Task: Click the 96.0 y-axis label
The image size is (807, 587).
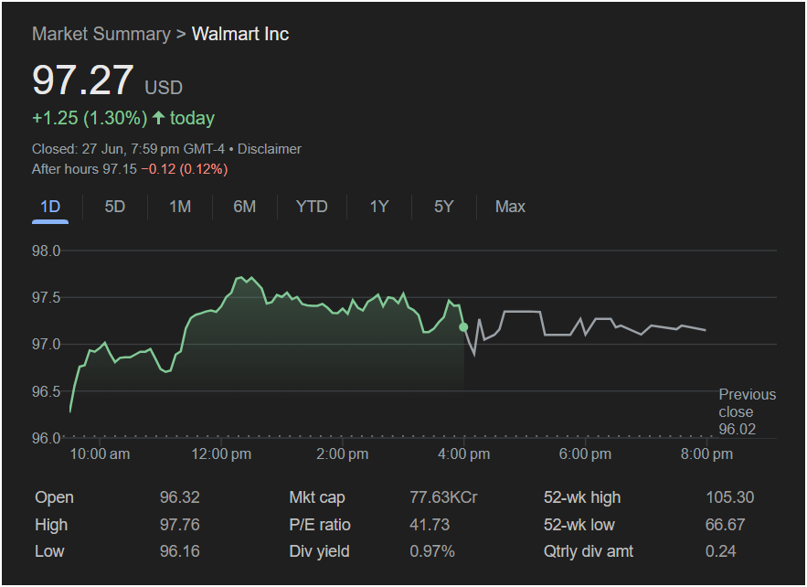Action: click(x=47, y=438)
